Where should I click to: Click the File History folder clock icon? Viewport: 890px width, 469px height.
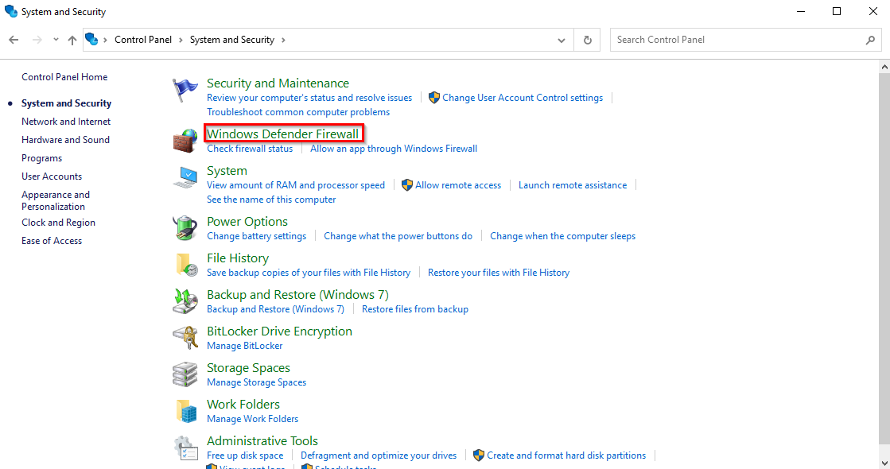click(x=186, y=265)
